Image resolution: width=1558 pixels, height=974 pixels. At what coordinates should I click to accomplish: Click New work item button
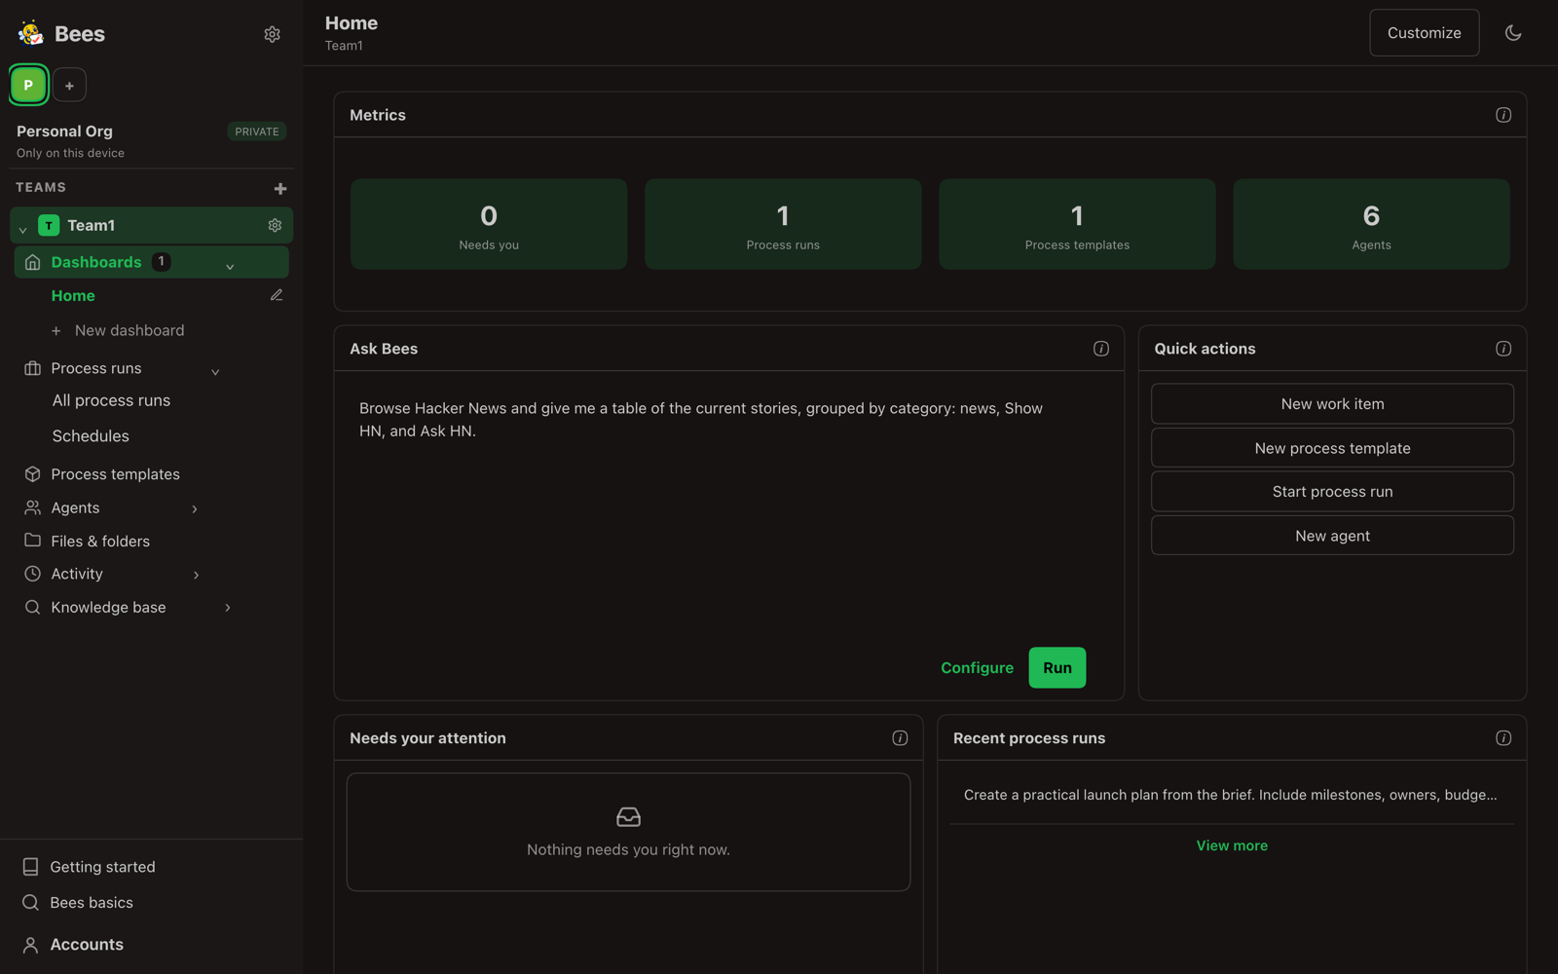click(x=1332, y=404)
